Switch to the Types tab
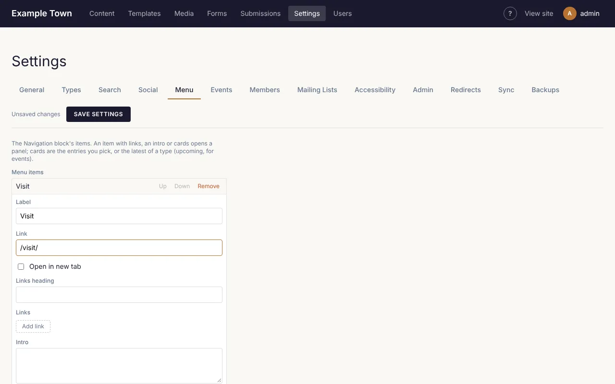The image size is (615, 384). coord(71,90)
